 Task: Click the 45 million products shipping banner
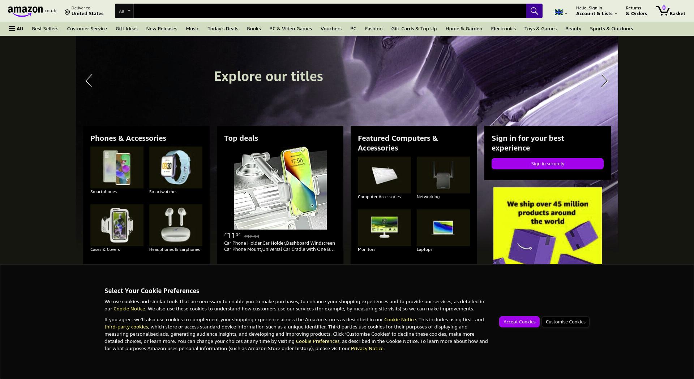[x=548, y=226]
